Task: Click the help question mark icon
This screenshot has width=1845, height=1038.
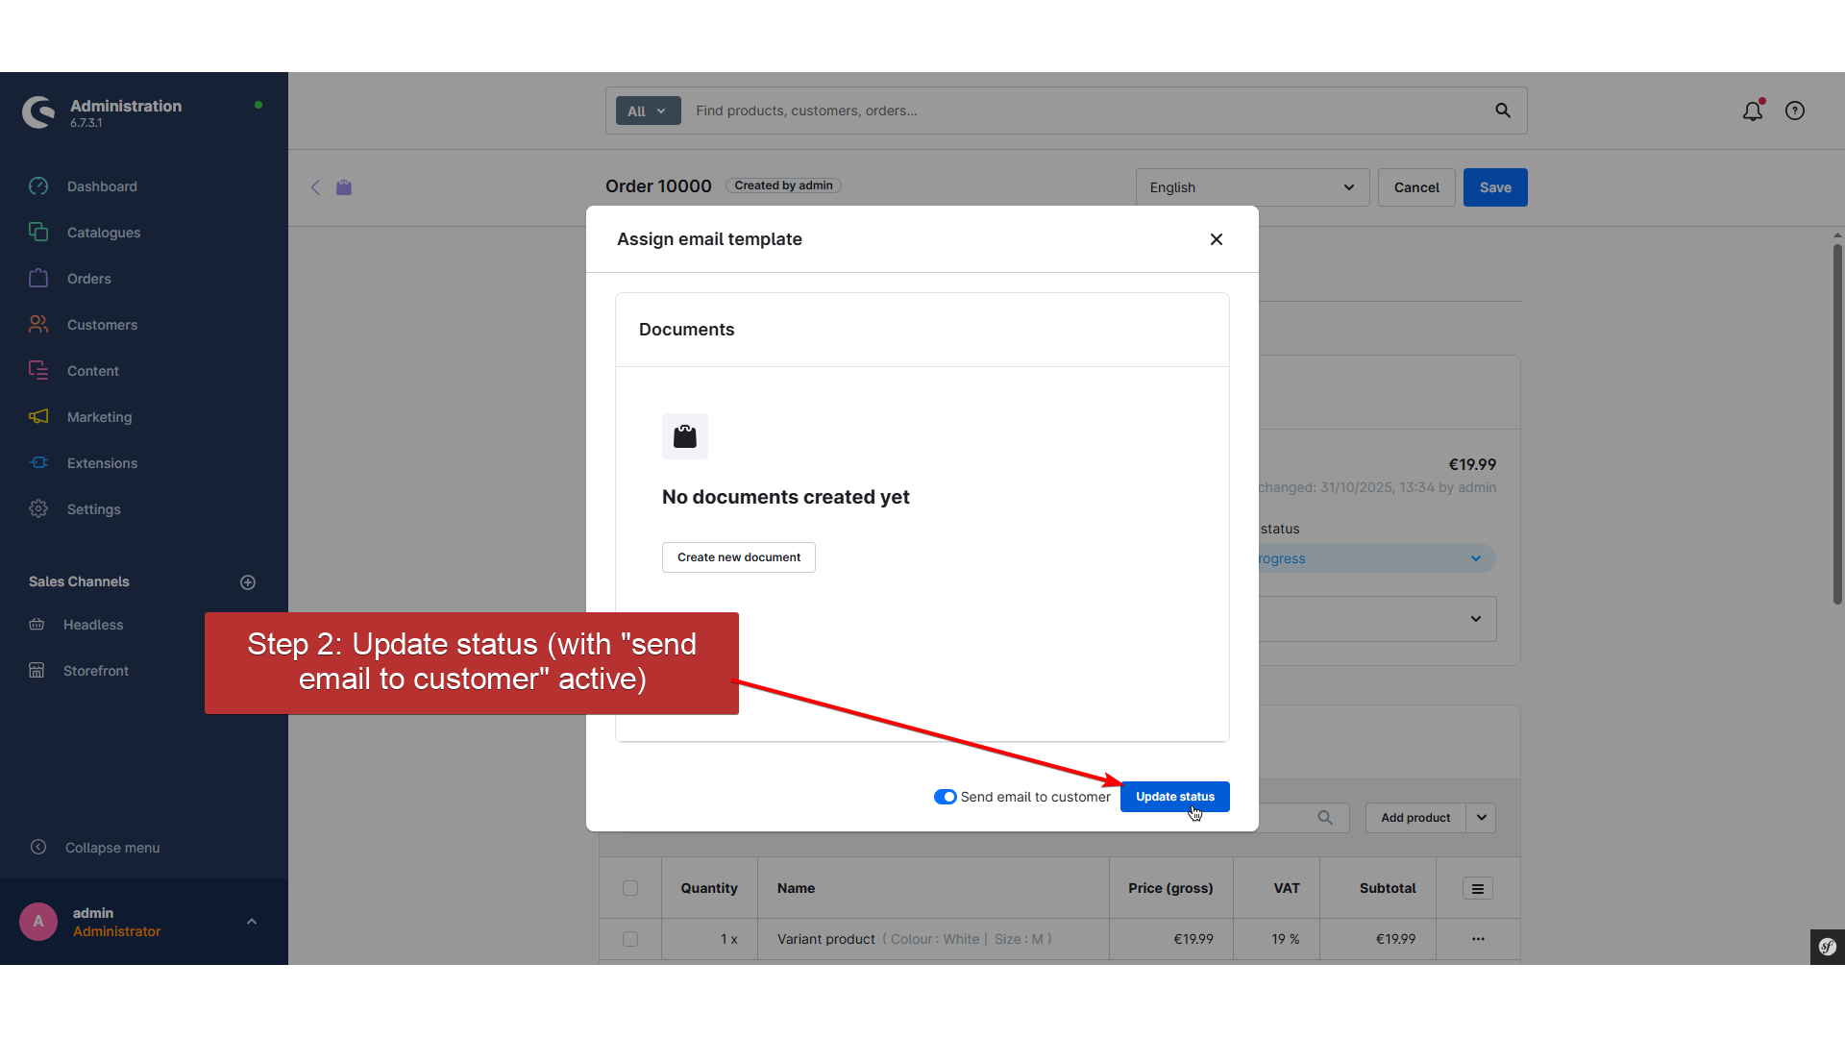Action: (1794, 111)
